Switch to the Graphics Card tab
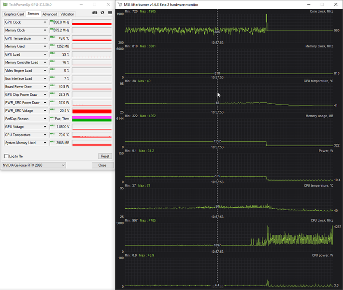 tap(14, 14)
